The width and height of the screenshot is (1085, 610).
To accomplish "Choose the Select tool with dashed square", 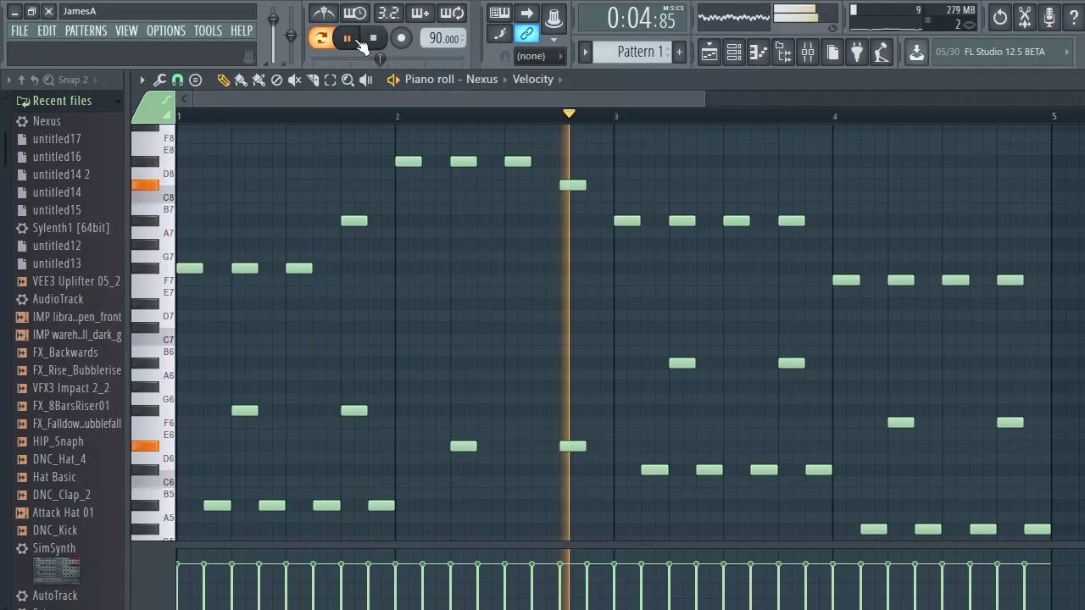I will coord(330,80).
